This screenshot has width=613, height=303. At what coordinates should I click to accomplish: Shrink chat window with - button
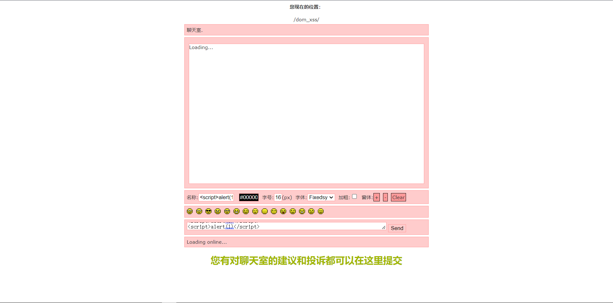(385, 197)
